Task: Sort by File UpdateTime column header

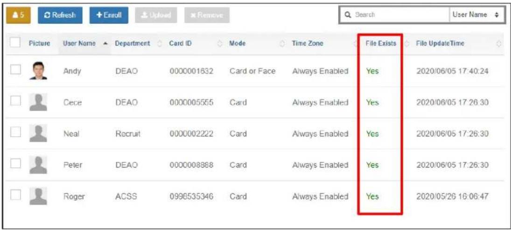Action: coord(458,43)
